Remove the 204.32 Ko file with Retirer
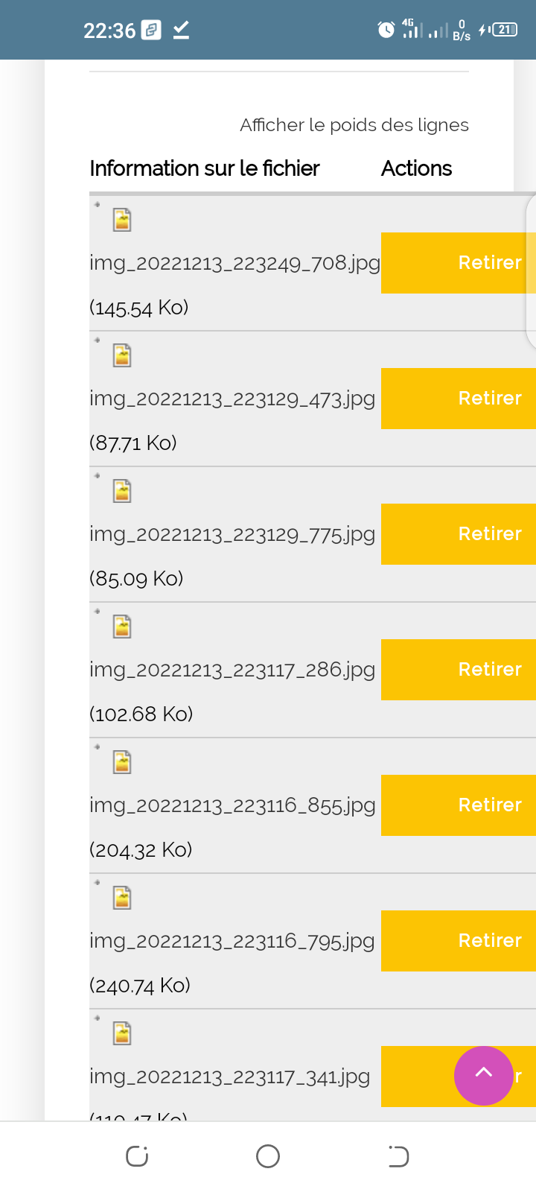This screenshot has width=536, height=1192. [458, 805]
